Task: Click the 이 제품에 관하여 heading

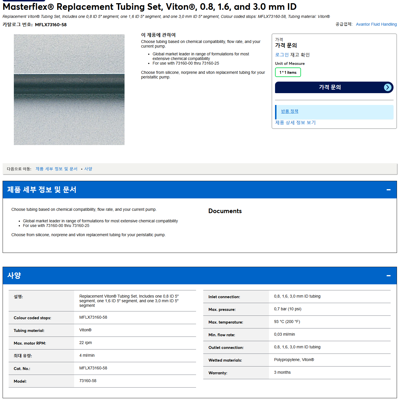Action: click(x=158, y=35)
